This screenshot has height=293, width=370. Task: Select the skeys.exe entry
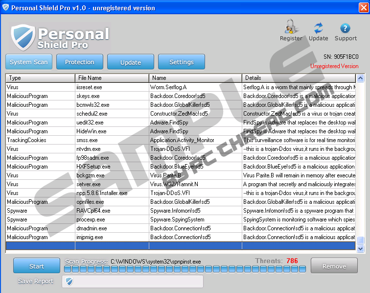(x=181, y=96)
